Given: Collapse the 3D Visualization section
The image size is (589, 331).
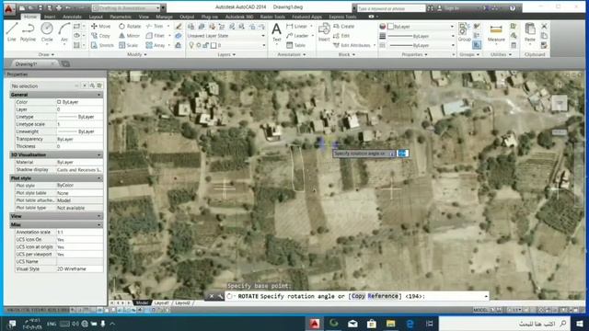Looking at the screenshot, I should click(x=98, y=155).
